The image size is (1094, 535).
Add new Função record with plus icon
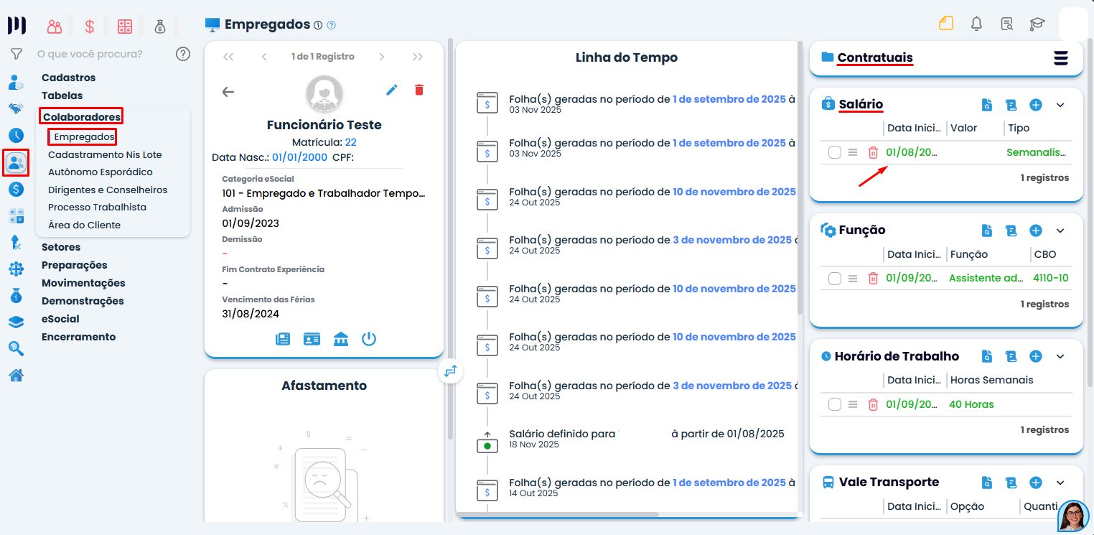pos(1035,231)
